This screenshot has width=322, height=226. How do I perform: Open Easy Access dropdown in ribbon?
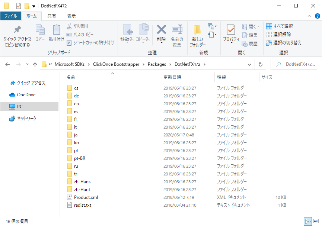pyautogui.click(x=212, y=35)
